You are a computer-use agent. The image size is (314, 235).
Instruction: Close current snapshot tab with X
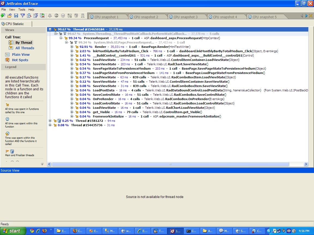(311, 16)
